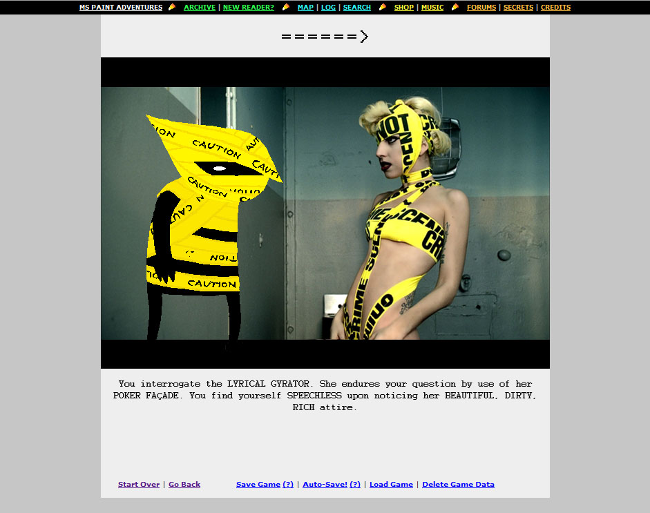Click the candy corn icon before FORUMS
This screenshot has height=513, width=650.
point(455,8)
